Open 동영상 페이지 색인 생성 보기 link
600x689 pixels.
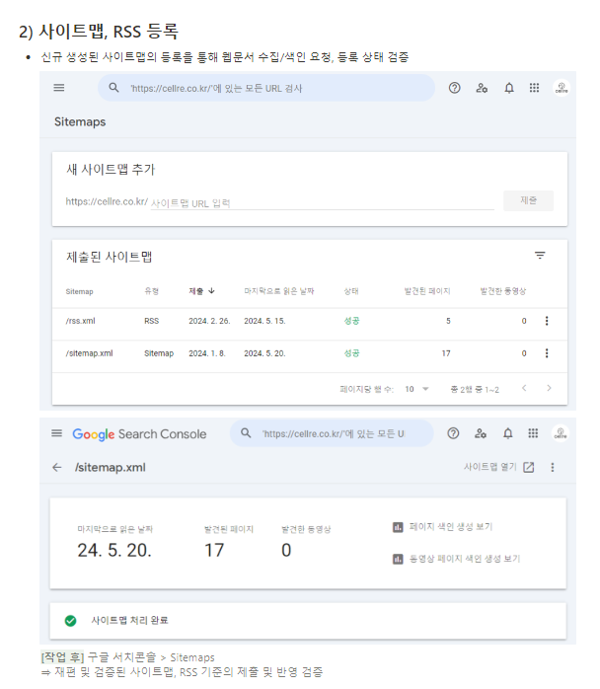[456, 559]
